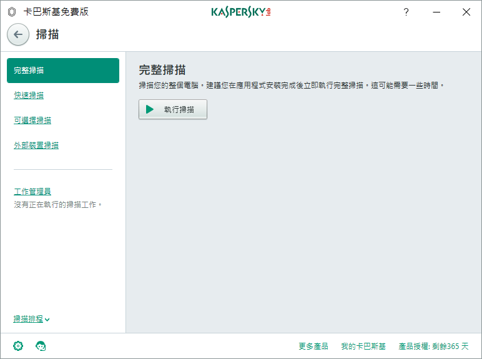The image size is (482, 359).
Task: Open the 可選擇掃描 section
Action: (x=32, y=120)
